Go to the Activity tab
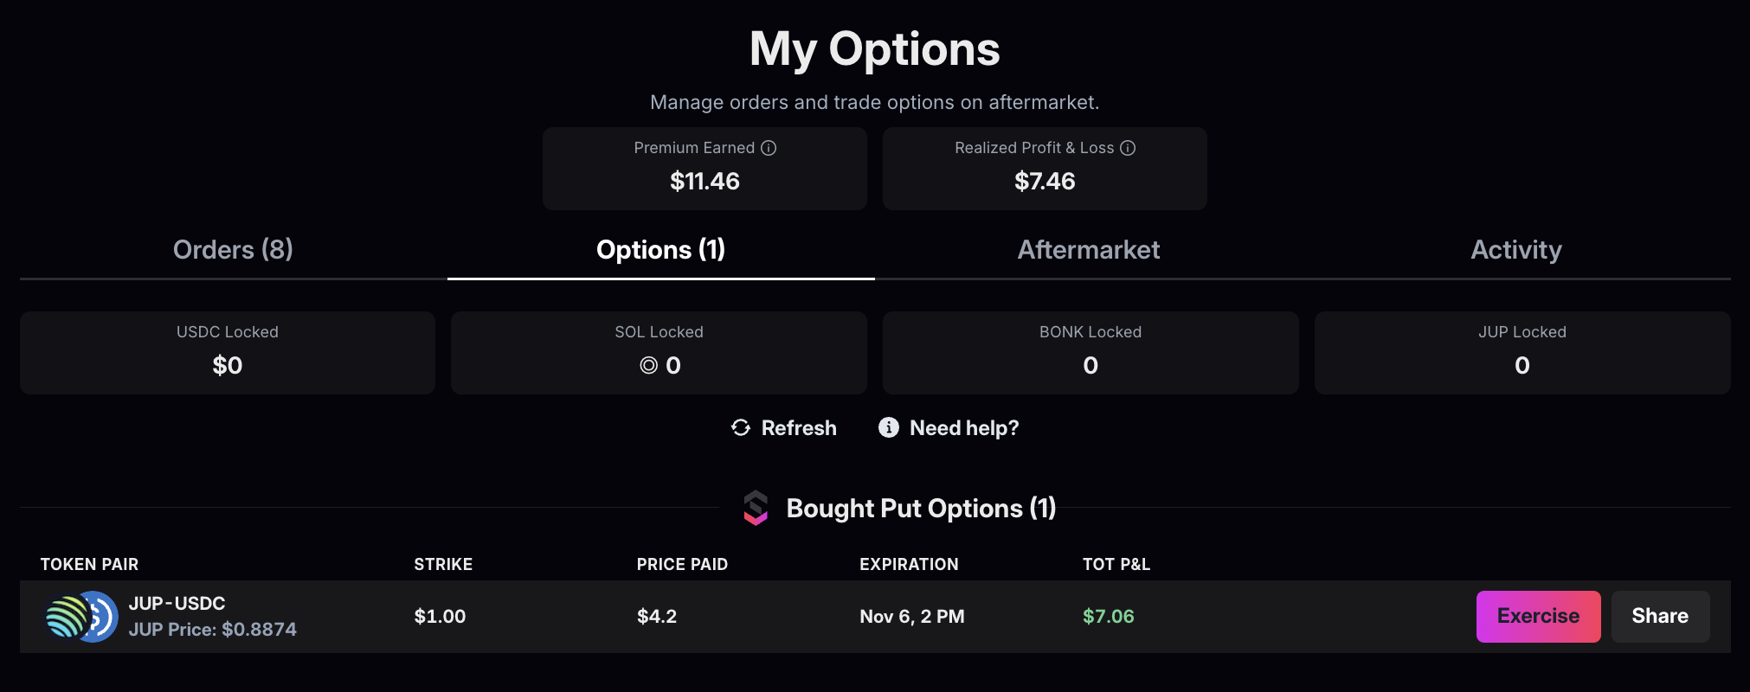Screen dimensions: 1750x692 tap(1515, 250)
